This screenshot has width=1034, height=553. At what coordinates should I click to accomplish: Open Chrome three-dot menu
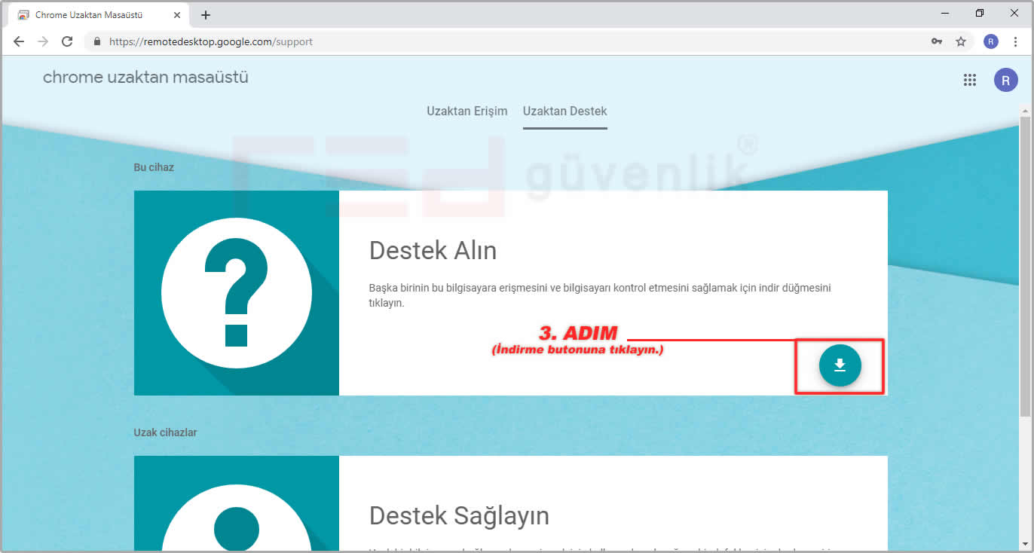tap(1016, 41)
